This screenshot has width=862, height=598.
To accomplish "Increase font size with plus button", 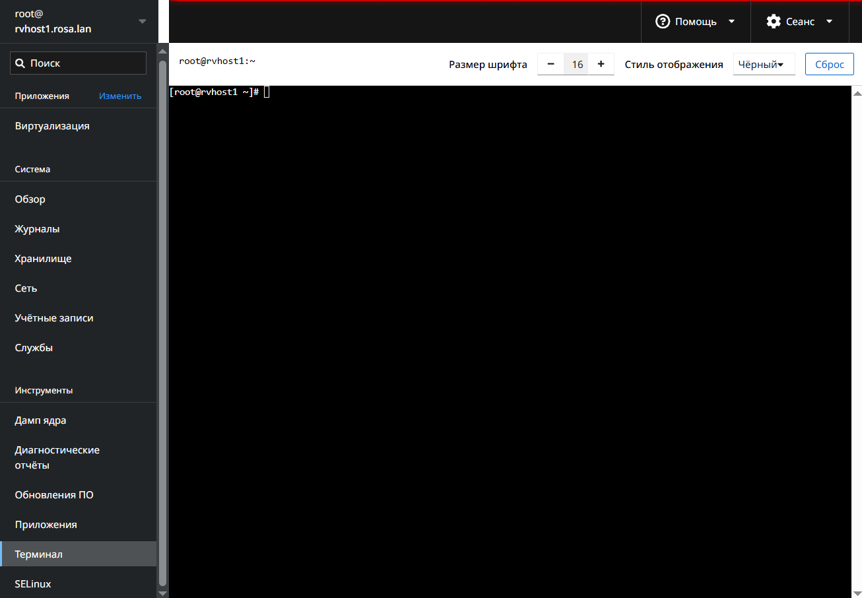I will [601, 64].
